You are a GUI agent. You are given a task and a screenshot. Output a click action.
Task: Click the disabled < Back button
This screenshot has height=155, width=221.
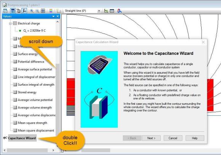(132, 138)
